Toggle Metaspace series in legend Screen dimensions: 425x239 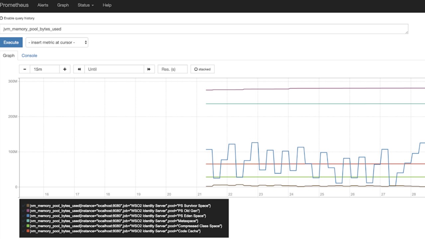[114, 221]
